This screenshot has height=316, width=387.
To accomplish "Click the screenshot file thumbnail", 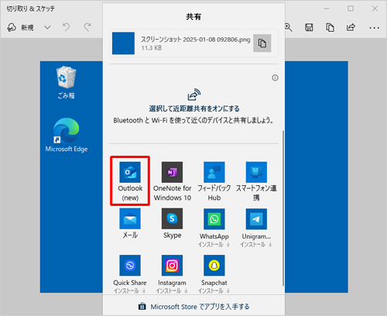I will click(123, 43).
